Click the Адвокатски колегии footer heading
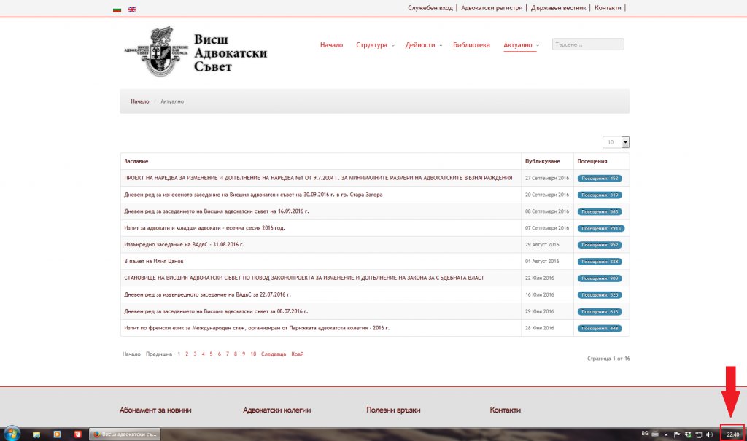The height and width of the screenshot is (441, 747). pyautogui.click(x=276, y=410)
